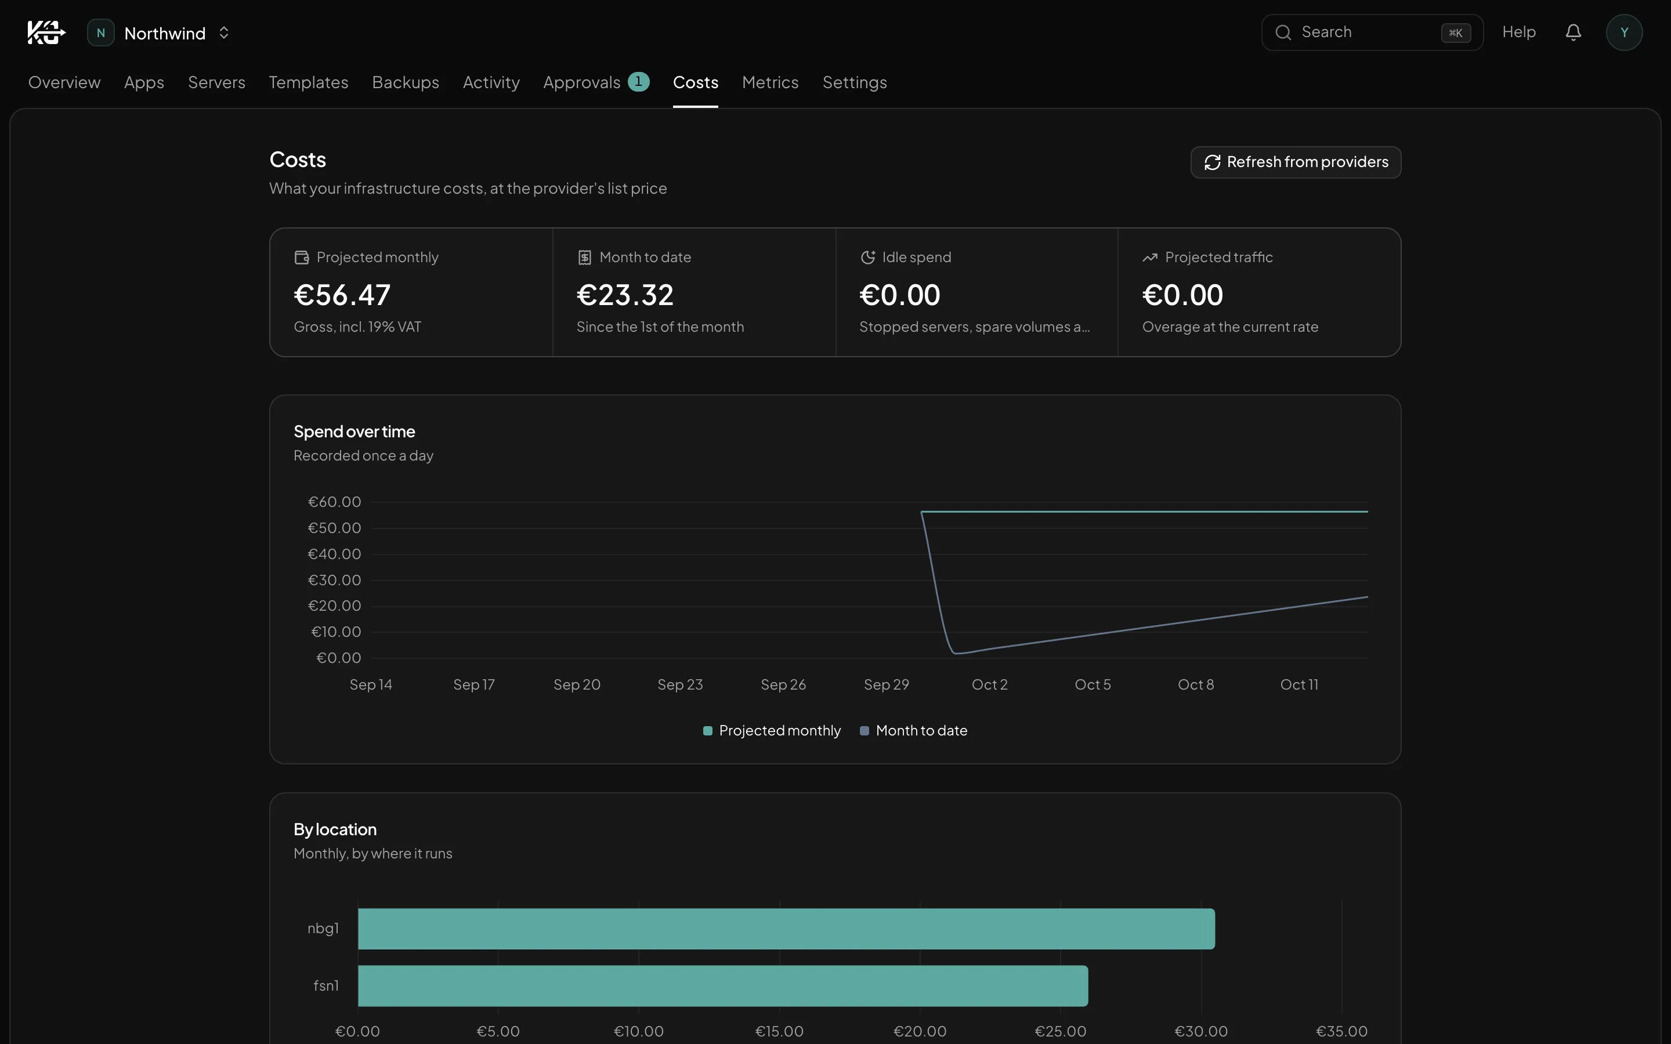Click the Oct 2 axis label

point(989,684)
